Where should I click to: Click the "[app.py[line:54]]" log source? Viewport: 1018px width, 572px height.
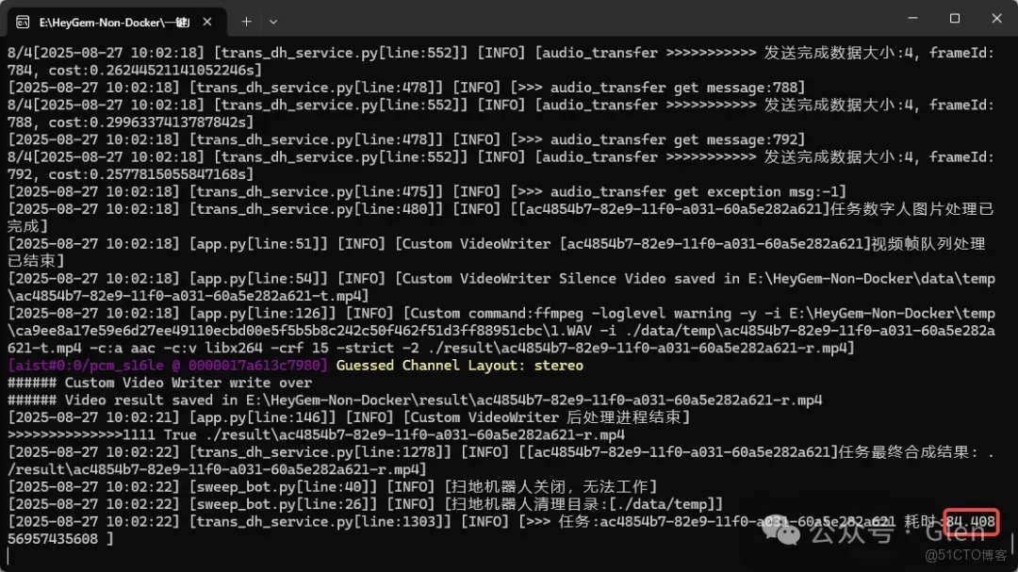258,279
